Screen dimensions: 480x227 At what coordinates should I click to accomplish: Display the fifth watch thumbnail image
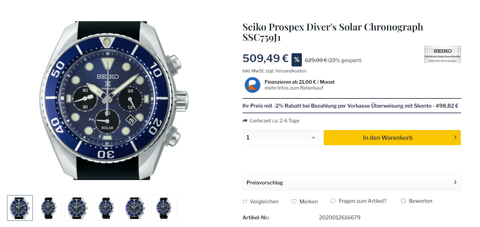pyautogui.click(x=135, y=208)
